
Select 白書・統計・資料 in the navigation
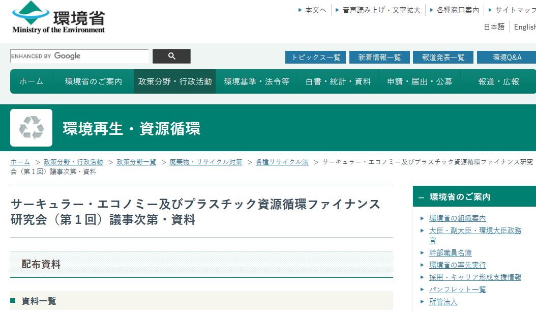pyautogui.click(x=338, y=81)
